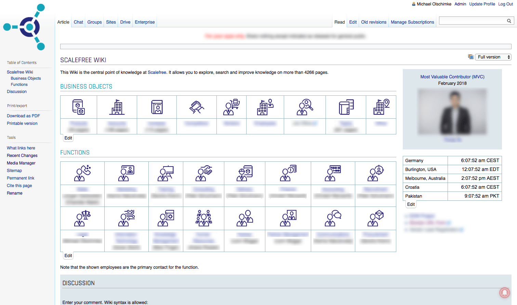Click Edit below the Business Objects table
The width and height of the screenshot is (517, 305).
68,138
